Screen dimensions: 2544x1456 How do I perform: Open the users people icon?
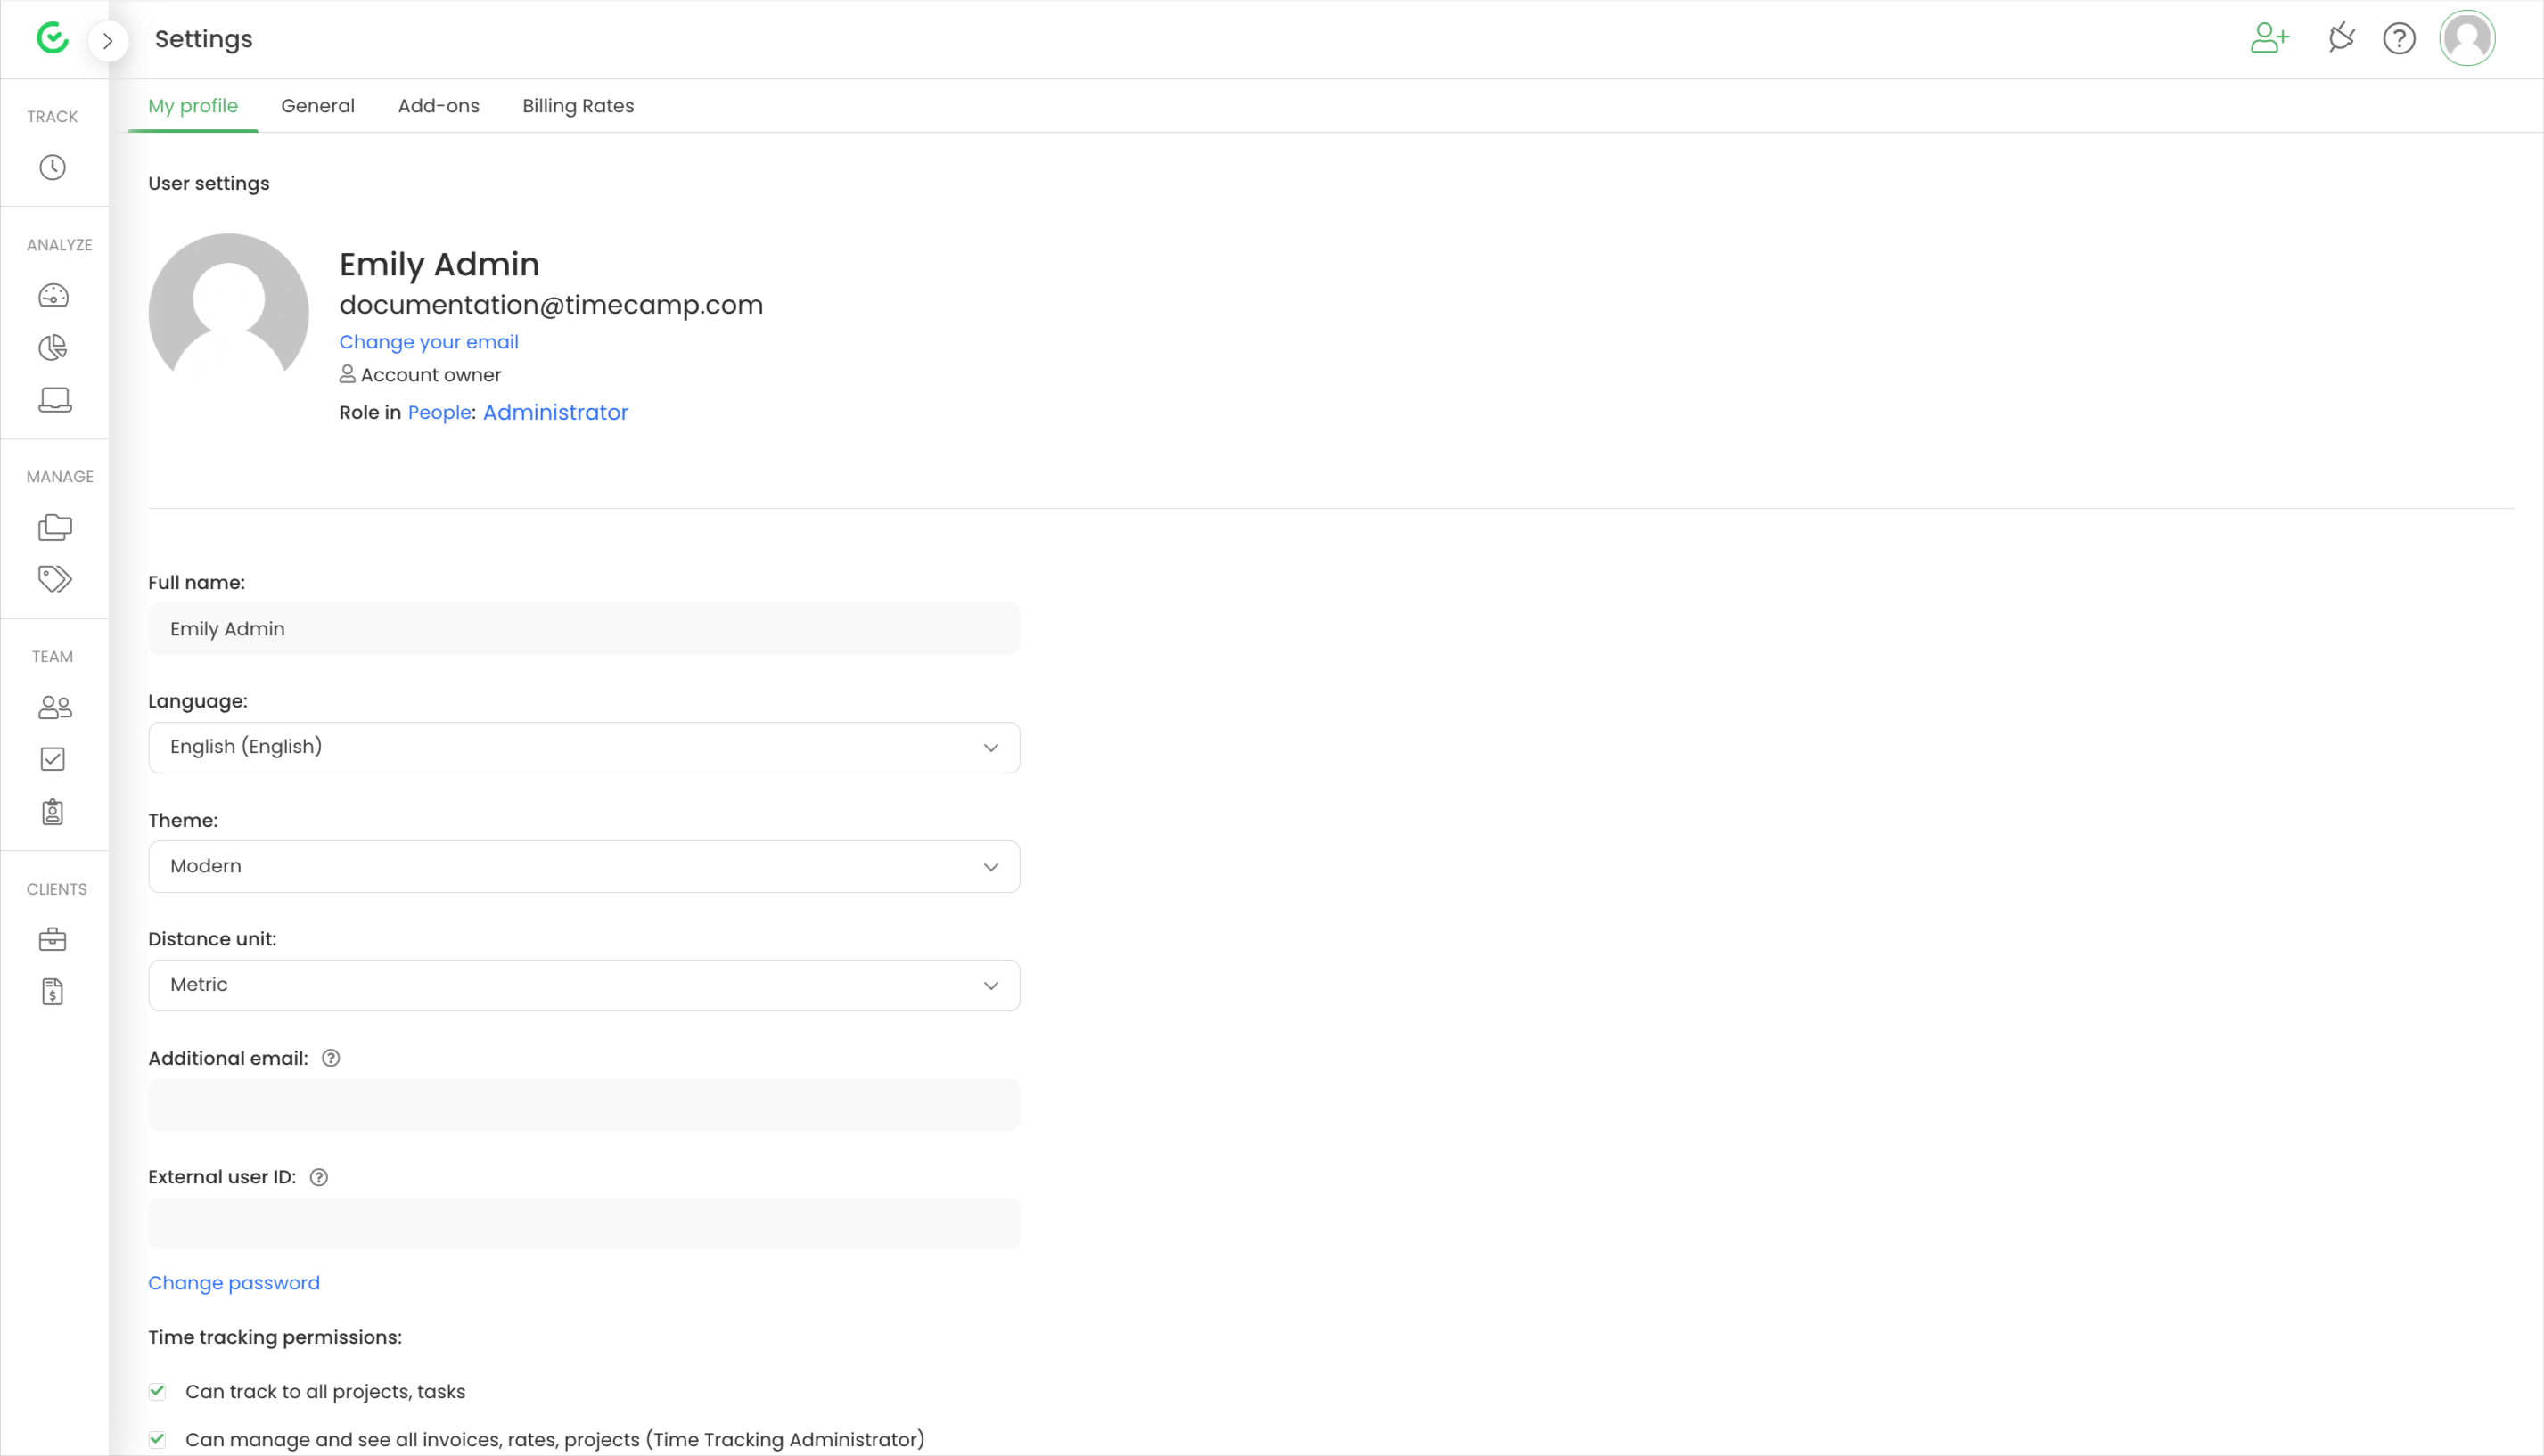tap(54, 708)
